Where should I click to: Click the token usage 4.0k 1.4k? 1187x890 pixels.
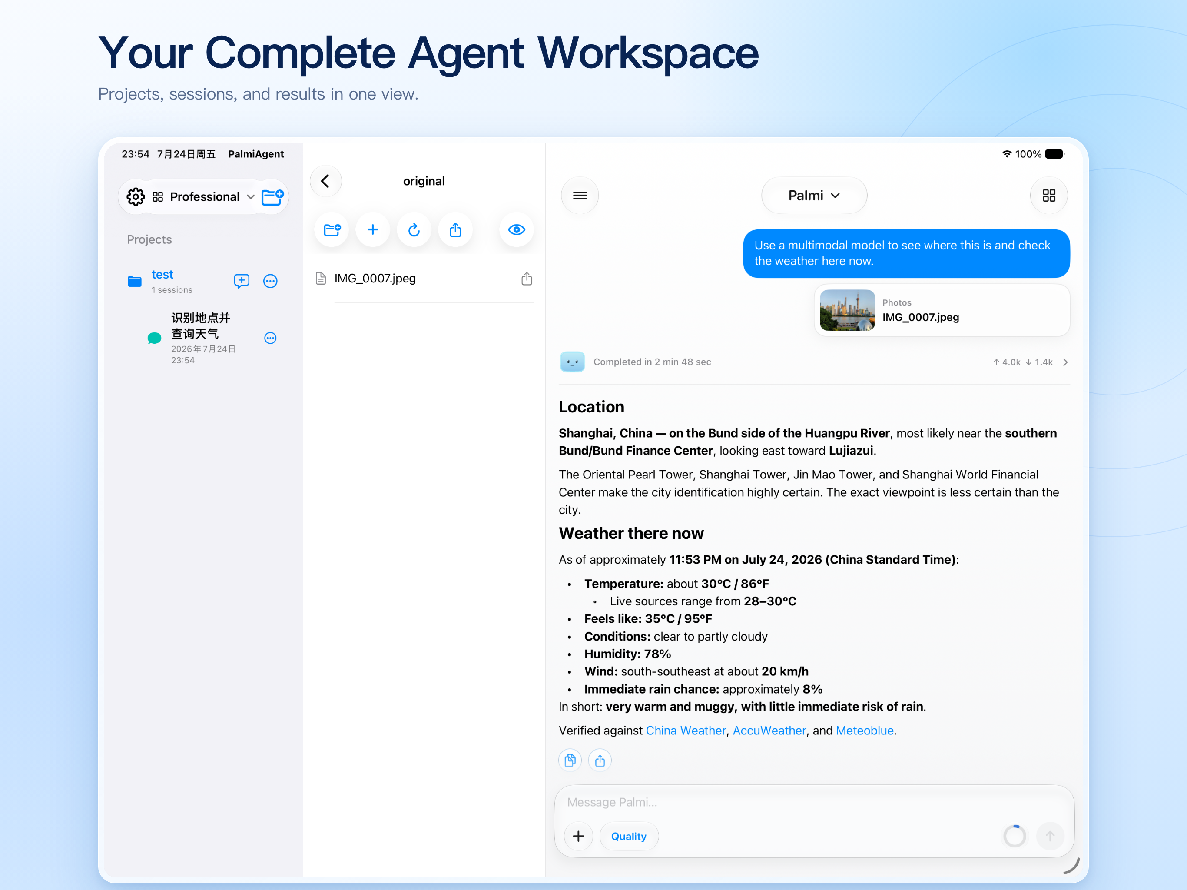[1022, 362]
